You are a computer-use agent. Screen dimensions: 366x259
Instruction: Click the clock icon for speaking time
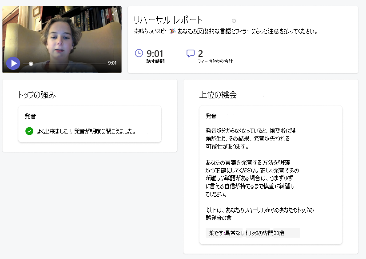[139, 53]
